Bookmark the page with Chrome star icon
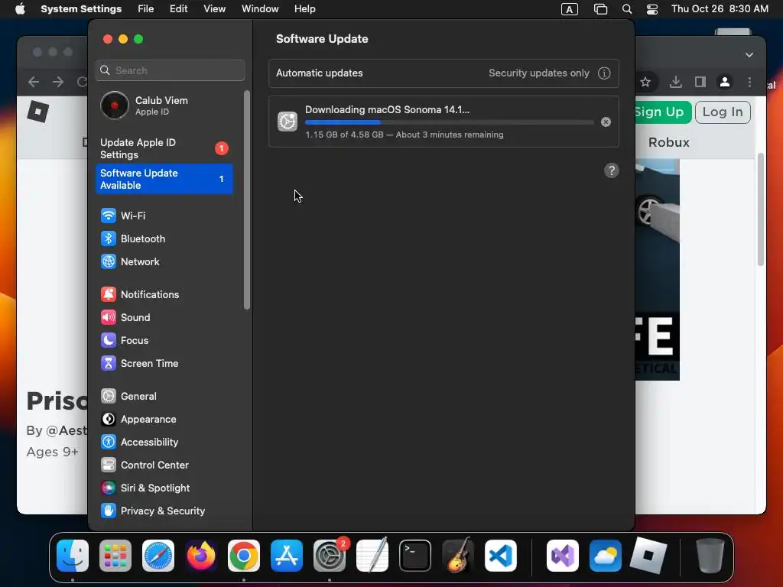This screenshot has width=783, height=587. point(645,82)
